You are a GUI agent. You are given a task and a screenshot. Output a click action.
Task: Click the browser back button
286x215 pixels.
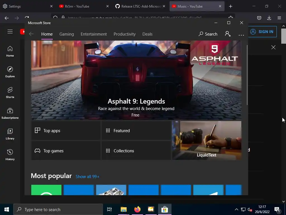click(x=7, y=18)
